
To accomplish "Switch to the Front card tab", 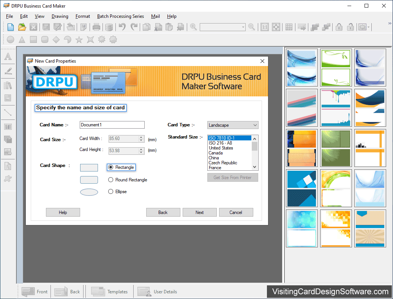I will [35, 292].
